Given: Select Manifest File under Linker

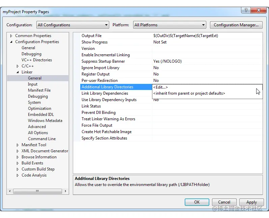Looking at the screenshot, I should tap(39, 90).
